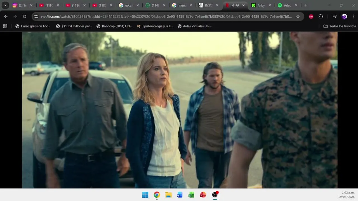
Task: Open 'Robocop (2014) Onl...' bookmark
Action: click(114, 26)
